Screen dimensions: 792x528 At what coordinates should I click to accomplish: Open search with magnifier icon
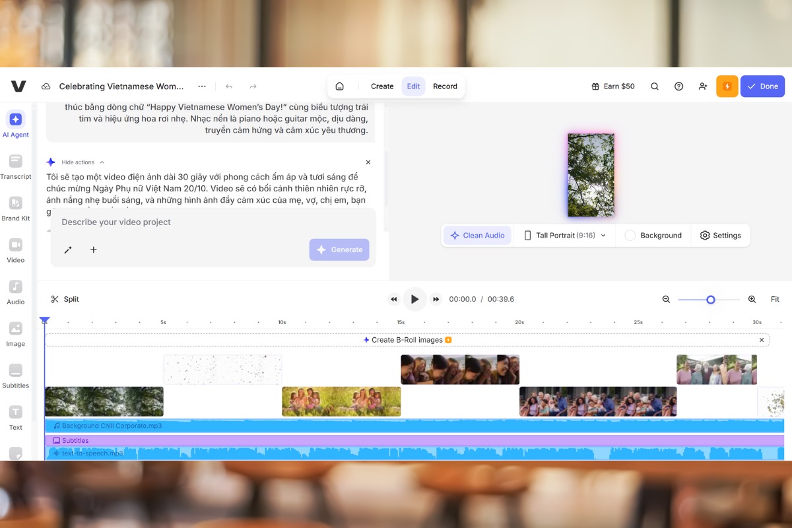[655, 86]
